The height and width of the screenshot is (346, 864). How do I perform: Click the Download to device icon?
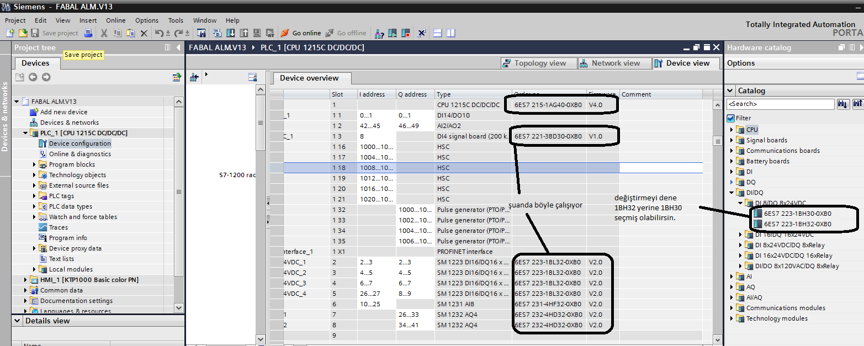[x=230, y=33]
